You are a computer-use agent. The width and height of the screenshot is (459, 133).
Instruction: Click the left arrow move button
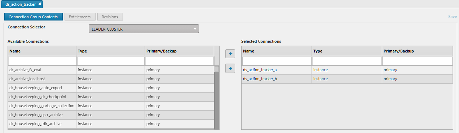230,54
